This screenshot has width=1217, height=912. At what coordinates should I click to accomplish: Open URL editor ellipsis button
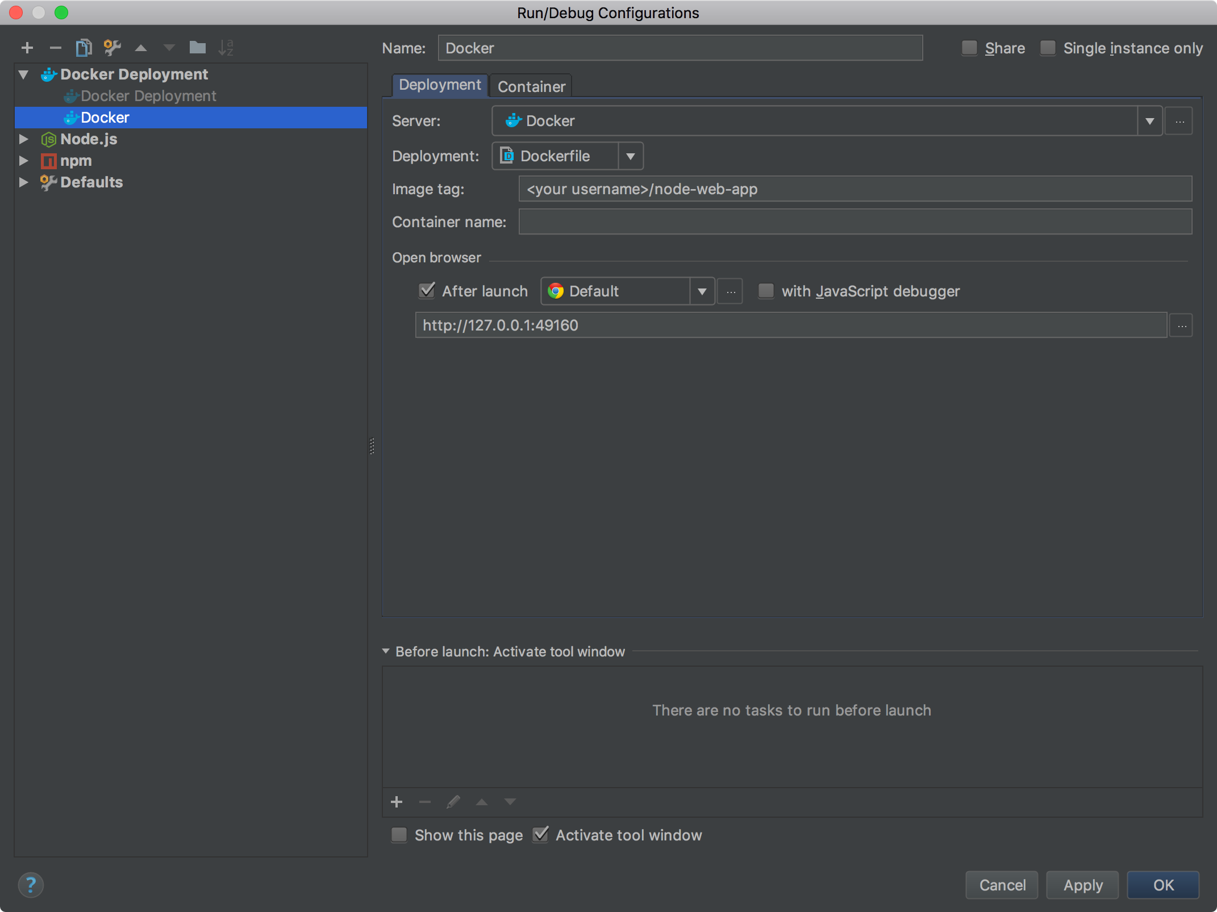[1182, 325]
